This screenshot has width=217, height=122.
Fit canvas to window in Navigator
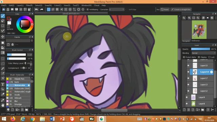click(194, 18)
